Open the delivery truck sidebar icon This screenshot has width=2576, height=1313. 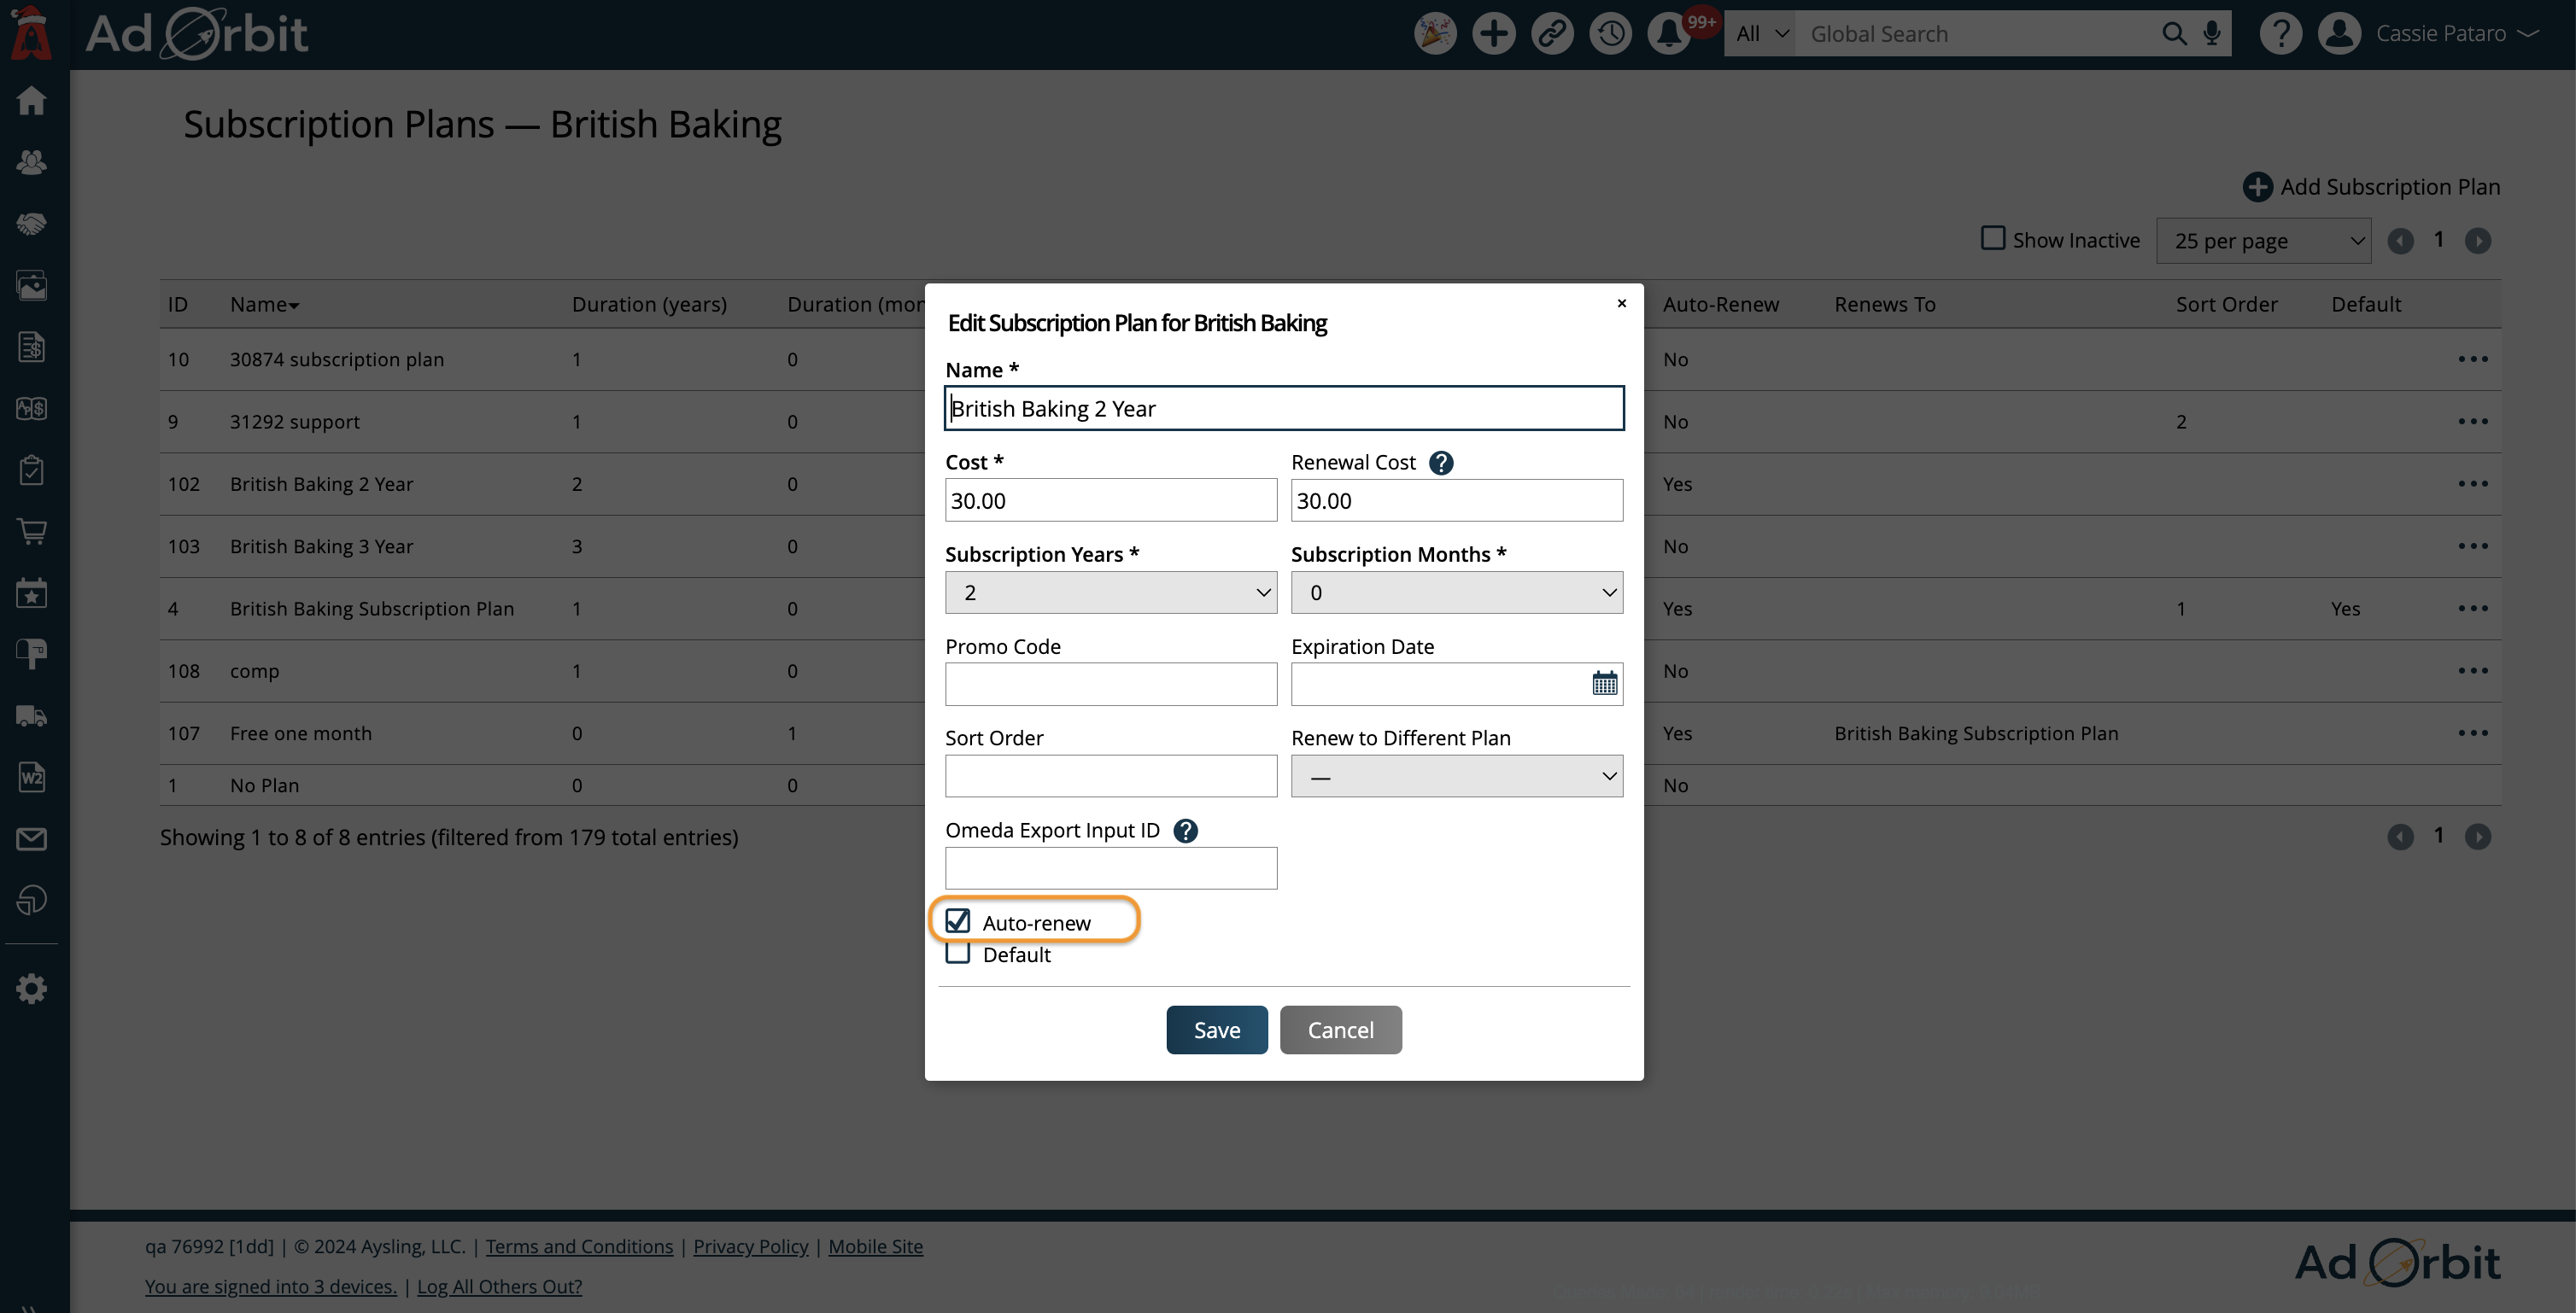click(x=31, y=716)
